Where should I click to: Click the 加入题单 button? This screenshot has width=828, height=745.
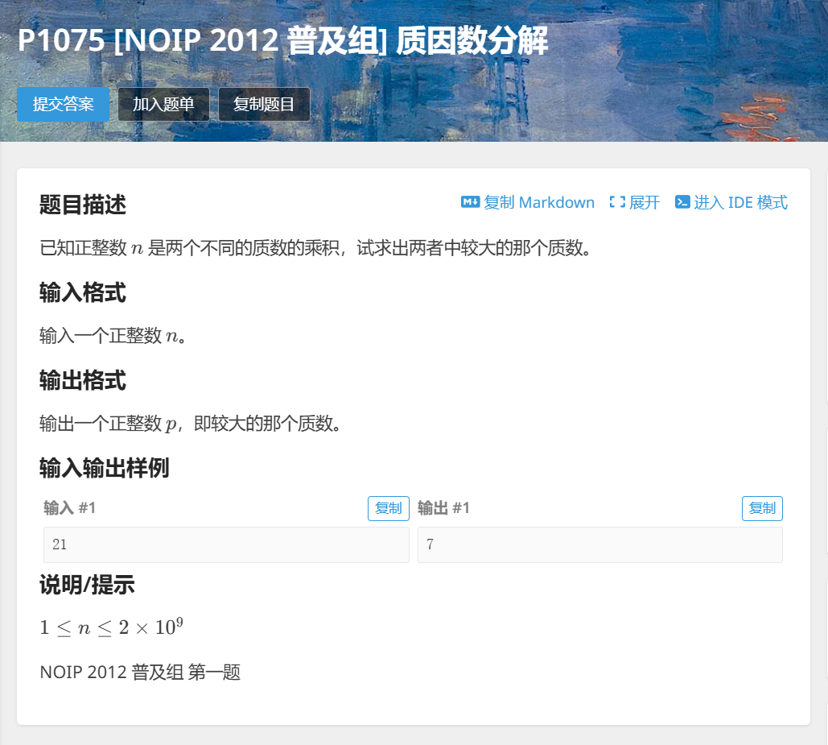(163, 104)
